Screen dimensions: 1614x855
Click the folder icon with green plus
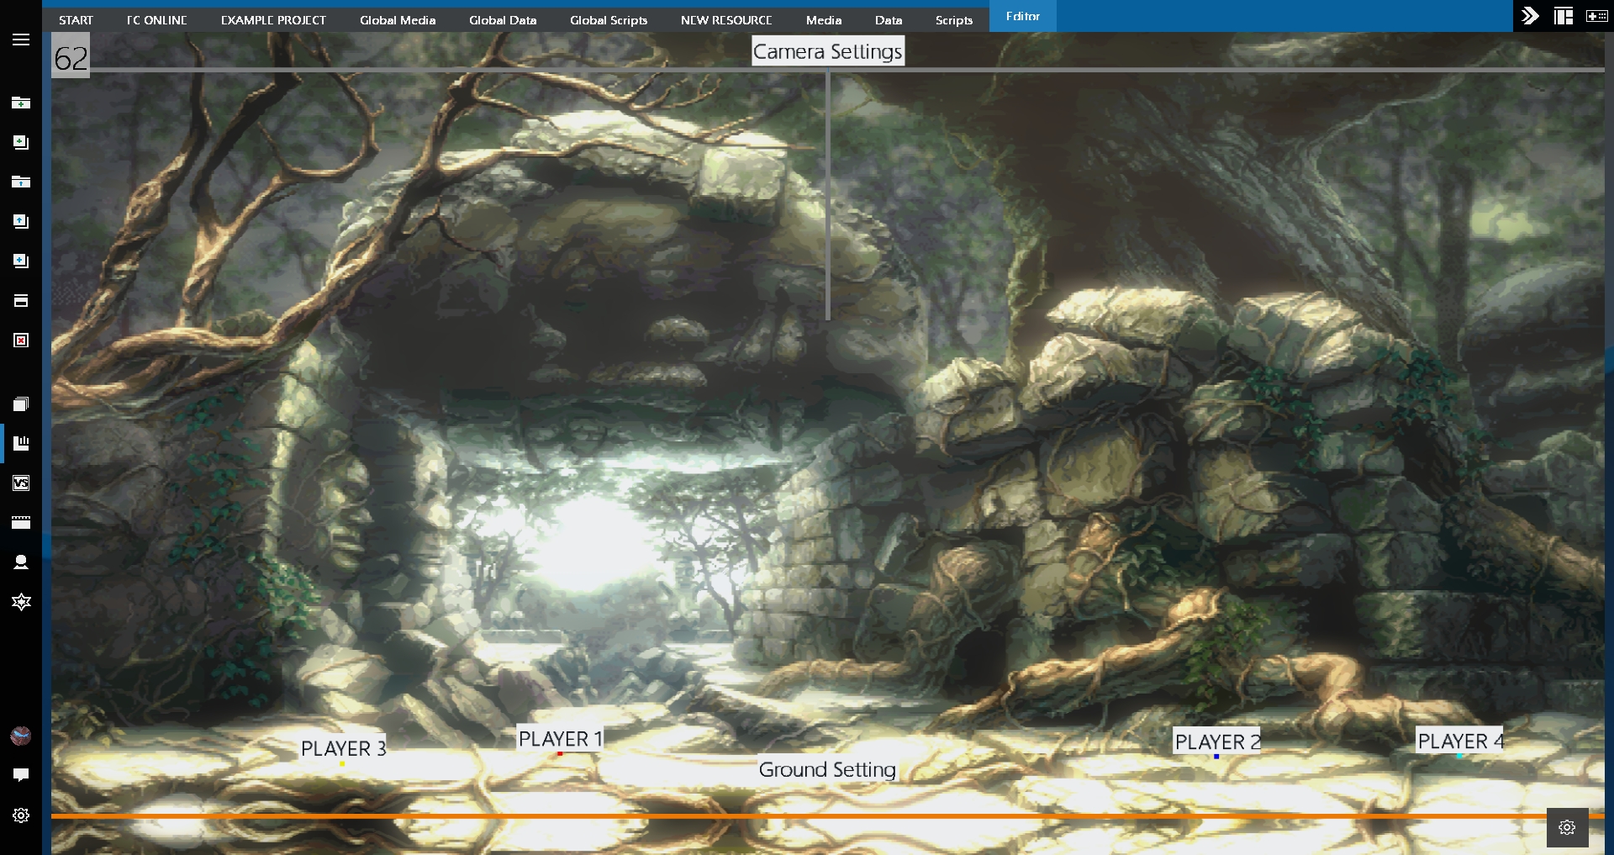coord(21,103)
